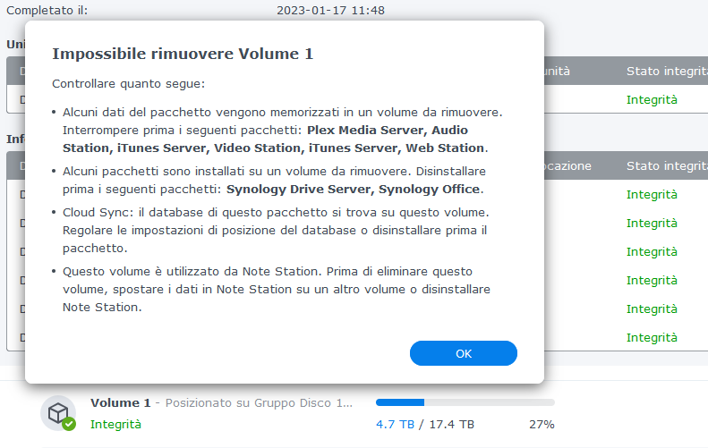
Task: Click the Controllare quanto segue text
Action: tap(128, 84)
